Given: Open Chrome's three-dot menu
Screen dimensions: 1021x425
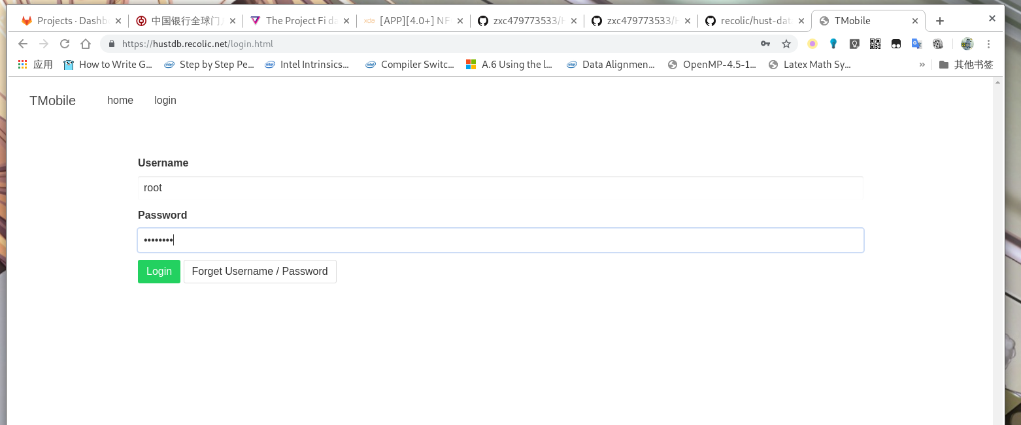Looking at the screenshot, I should [x=989, y=44].
